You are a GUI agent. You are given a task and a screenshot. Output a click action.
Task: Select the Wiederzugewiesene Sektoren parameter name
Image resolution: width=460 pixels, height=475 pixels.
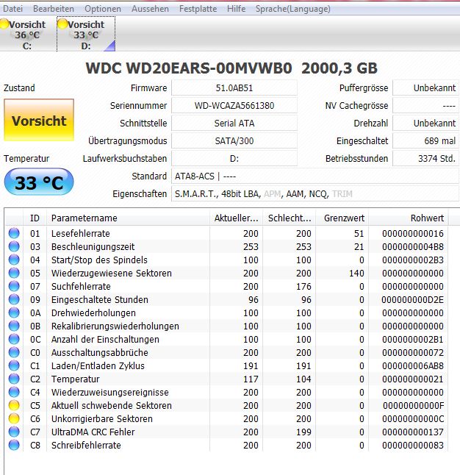[x=112, y=274]
